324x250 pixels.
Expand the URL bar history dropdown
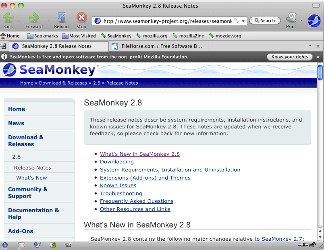pyautogui.click(x=243, y=21)
